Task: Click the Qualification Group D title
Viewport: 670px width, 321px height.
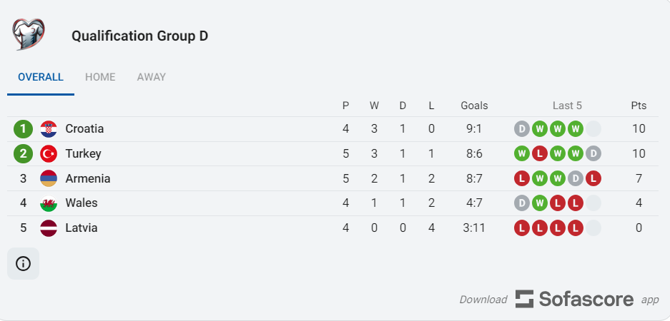Action: click(x=139, y=36)
